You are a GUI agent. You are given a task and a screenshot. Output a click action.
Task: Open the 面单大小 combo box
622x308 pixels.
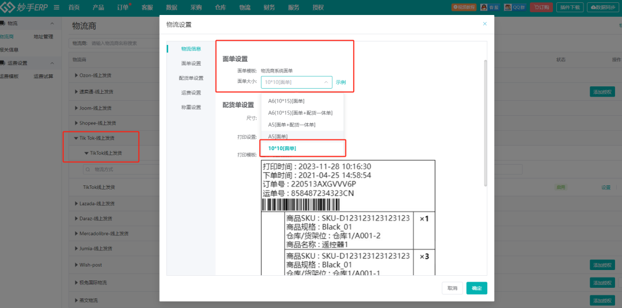297,82
